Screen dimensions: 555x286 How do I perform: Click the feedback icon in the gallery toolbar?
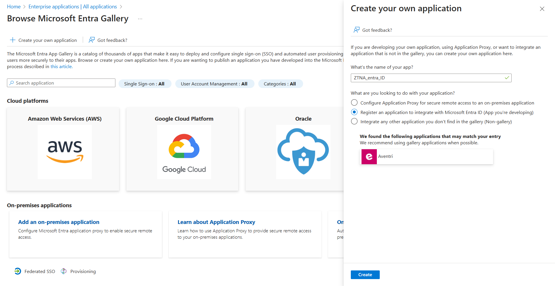coord(92,40)
